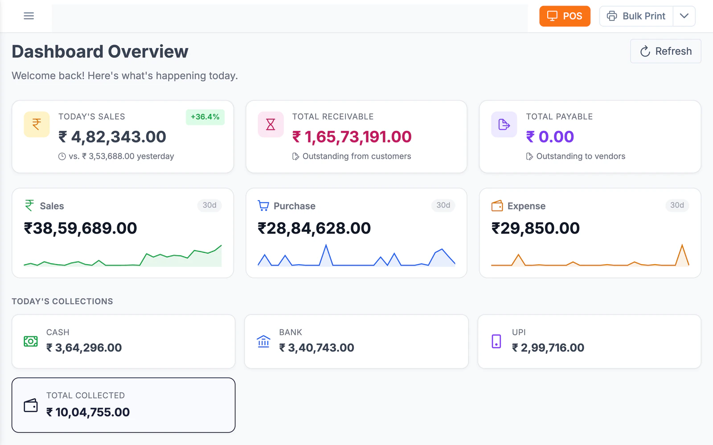713x445 pixels.
Task: Open the hamburger sidebar menu
Action: click(x=29, y=16)
